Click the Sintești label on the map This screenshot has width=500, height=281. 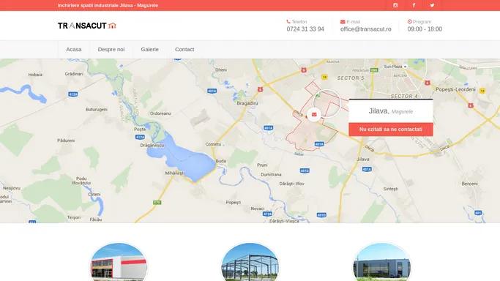coord(391,189)
